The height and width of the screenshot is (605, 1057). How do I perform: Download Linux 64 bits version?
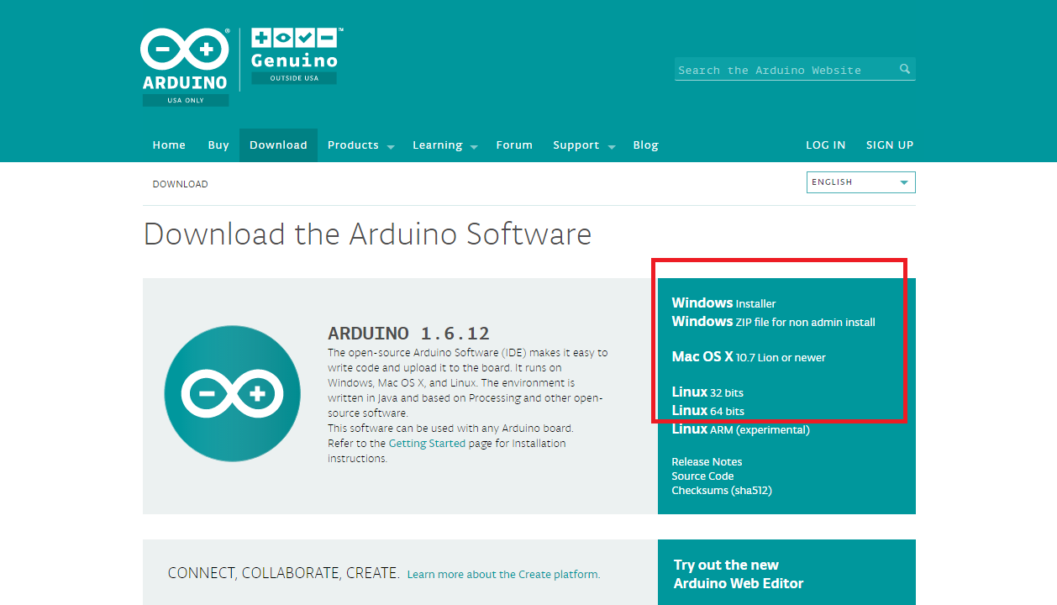(x=707, y=411)
